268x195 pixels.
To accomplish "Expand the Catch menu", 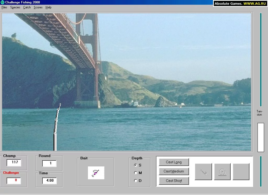I will pos(27,7).
